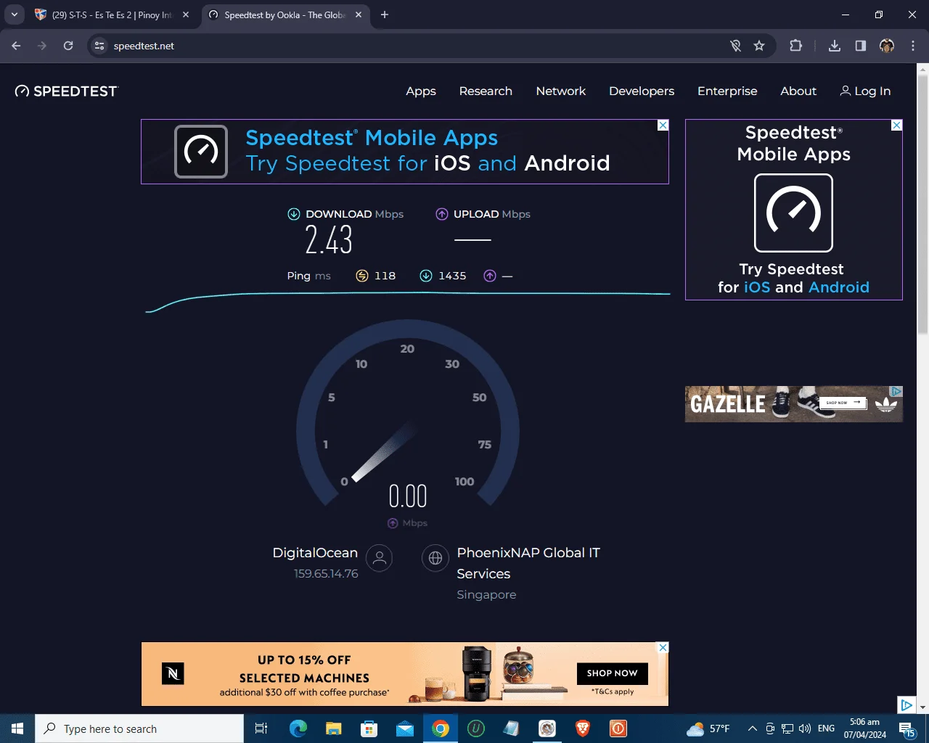Click the download ping icon beside 1435
Viewport: 929px width, 743px height.
[426, 276]
